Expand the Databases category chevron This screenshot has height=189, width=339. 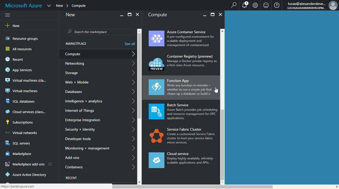pyautogui.click(x=134, y=92)
